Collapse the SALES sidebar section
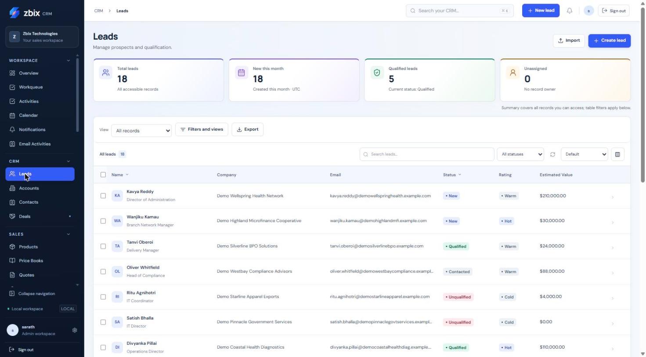This screenshot has height=357, width=646. pyautogui.click(x=68, y=234)
